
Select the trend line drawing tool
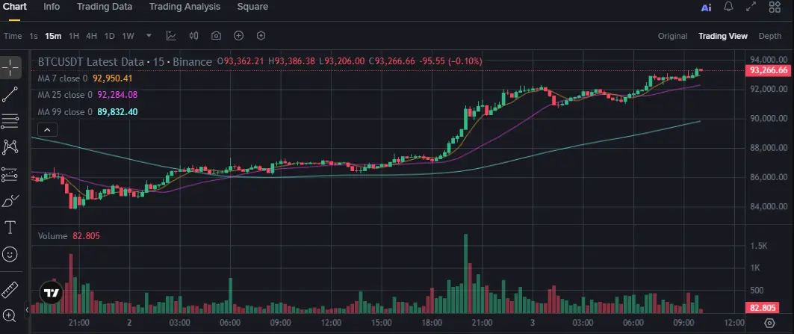click(10, 94)
